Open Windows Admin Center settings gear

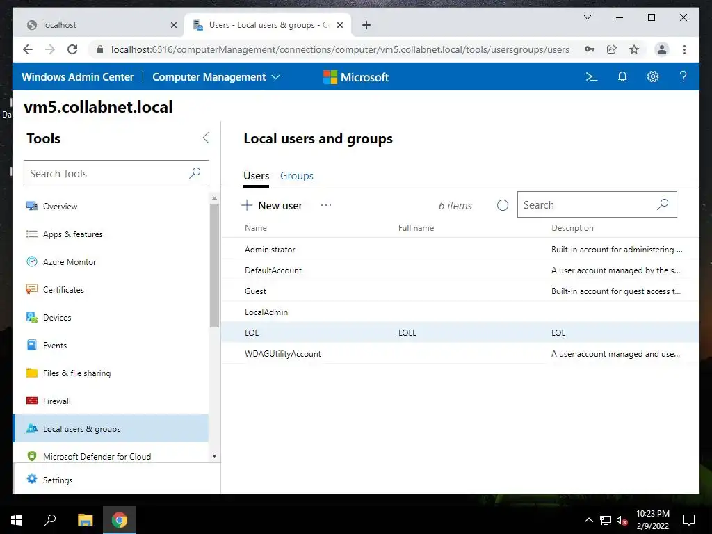[x=652, y=76]
